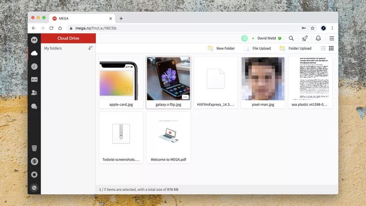Image resolution: width=366 pixels, height=206 pixels.
Task: Open the three-dot menu on galaxy-z-flip.jpg
Action: (x=185, y=97)
